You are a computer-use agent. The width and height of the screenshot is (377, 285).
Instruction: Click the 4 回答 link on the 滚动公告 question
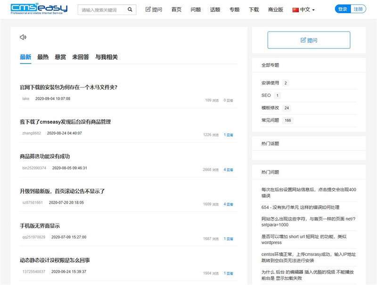(x=229, y=204)
